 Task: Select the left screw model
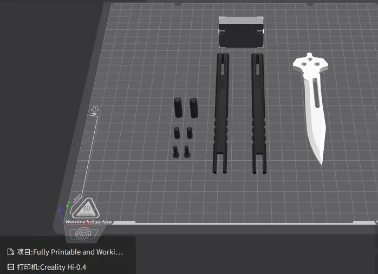[x=176, y=152]
